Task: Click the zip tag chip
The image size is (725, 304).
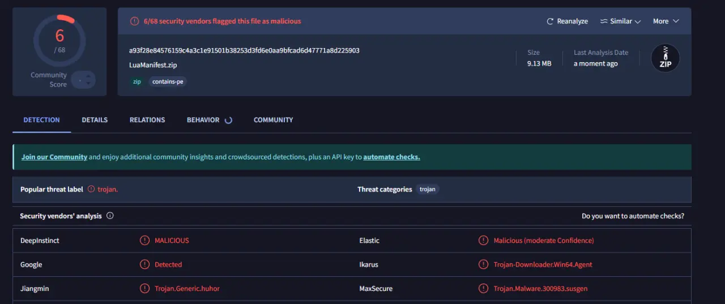Action: tap(137, 81)
